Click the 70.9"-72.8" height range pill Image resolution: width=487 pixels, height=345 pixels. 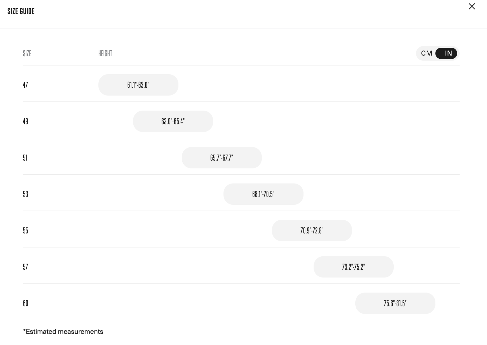pos(312,231)
